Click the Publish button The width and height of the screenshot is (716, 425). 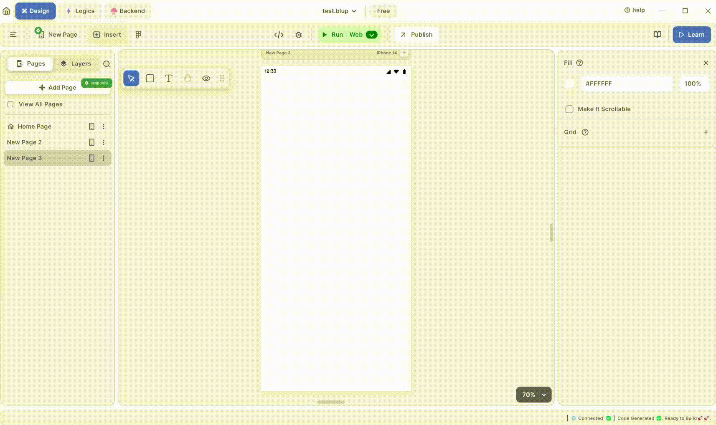coord(416,35)
